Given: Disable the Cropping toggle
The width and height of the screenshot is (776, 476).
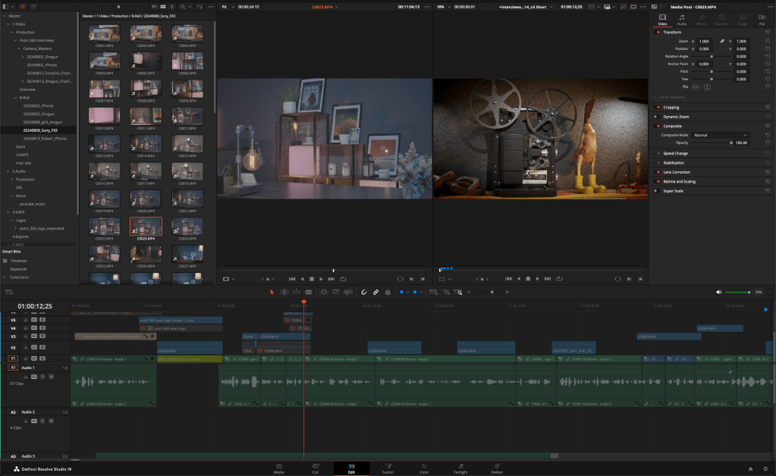Looking at the screenshot, I should click(x=657, y=107).
